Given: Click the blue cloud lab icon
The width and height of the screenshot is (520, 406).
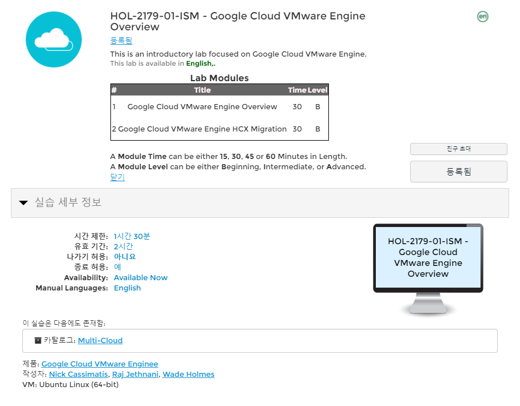Looking at the screenshot, I should tap(54, 39).
